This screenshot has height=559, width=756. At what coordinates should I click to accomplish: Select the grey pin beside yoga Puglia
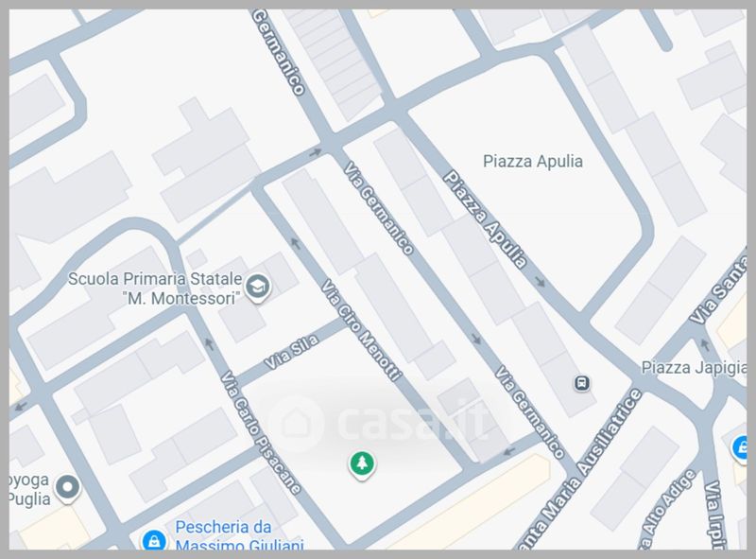click(x=67, y=488)
